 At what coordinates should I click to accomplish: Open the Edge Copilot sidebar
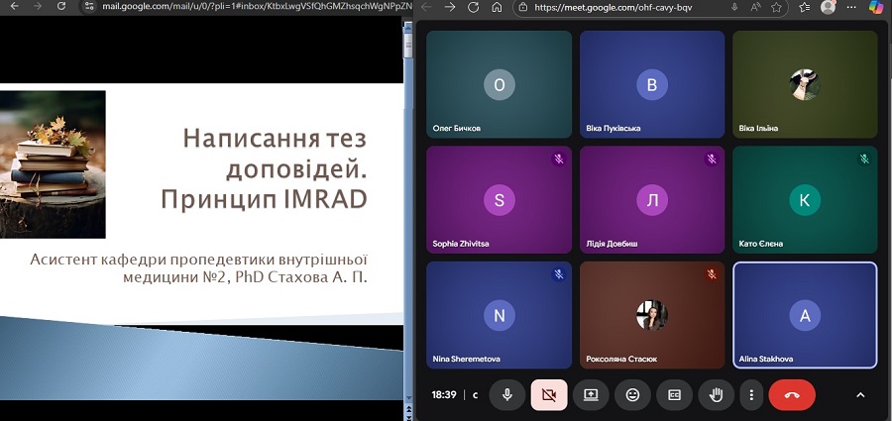click(876, 7)
